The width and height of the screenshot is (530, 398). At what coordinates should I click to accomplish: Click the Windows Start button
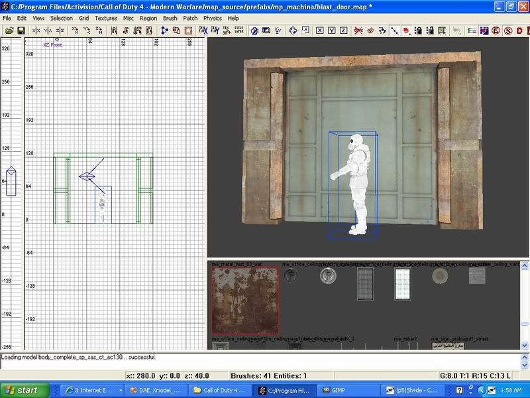pyautogui.click(x=24, y=391)
